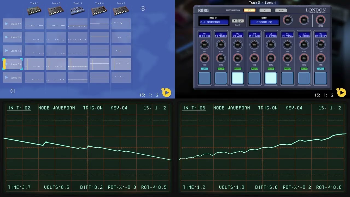350x197 pixels.
Task: Add a new track with the plus icon
Action: tap(143, 8)
